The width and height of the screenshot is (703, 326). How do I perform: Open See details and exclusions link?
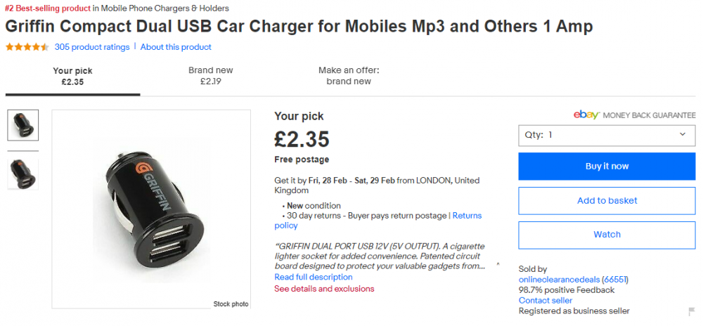coord(324,289)
